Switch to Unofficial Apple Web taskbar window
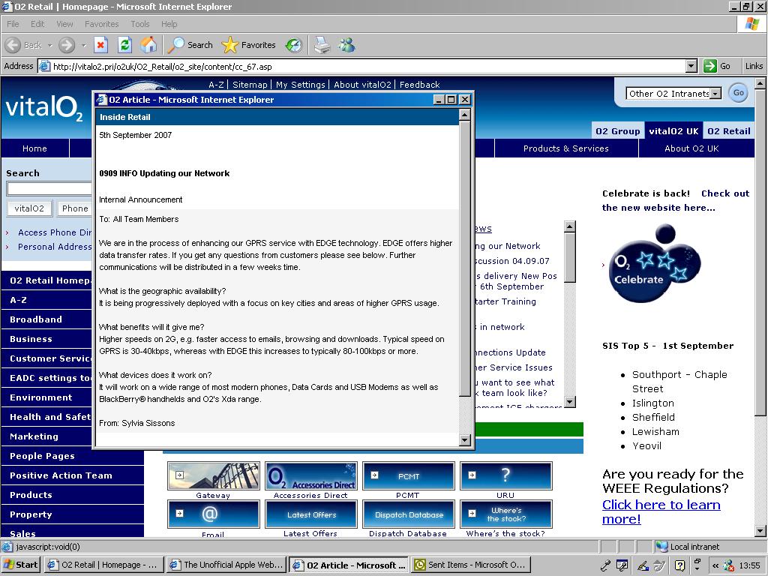 click(x=226, y=565)
